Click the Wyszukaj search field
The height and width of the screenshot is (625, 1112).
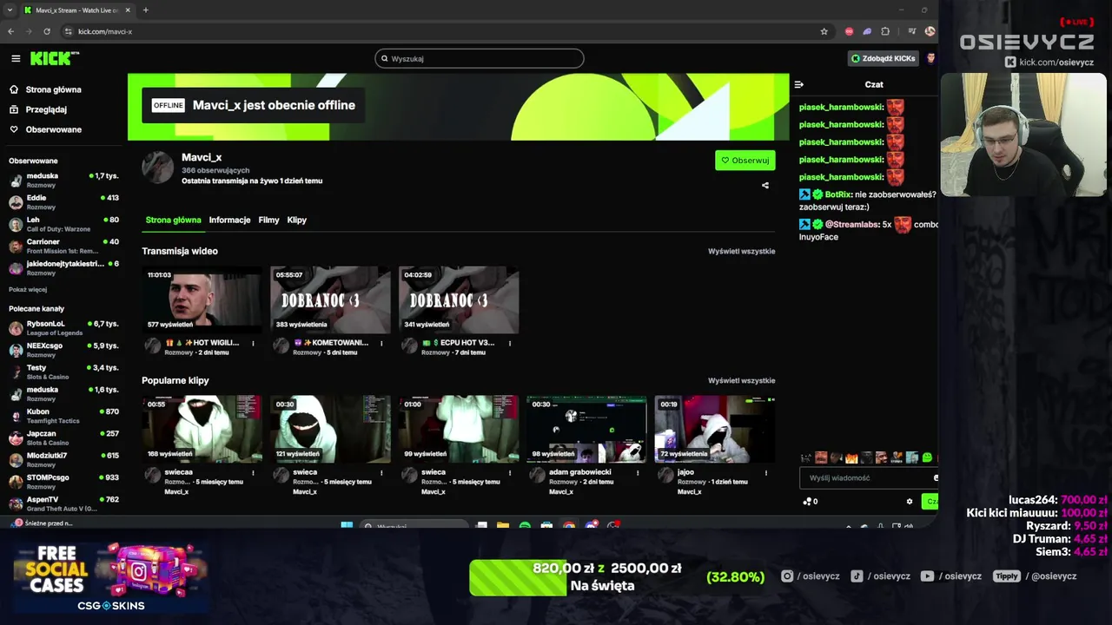[480, 58]
